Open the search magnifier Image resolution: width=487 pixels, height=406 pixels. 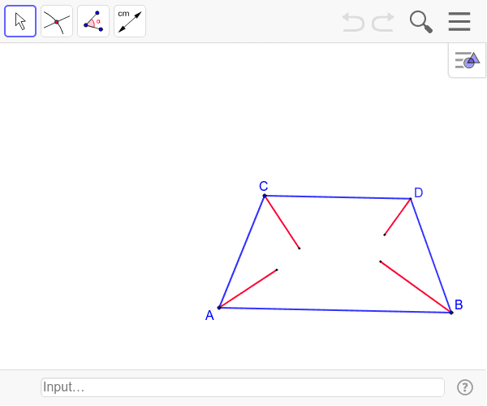pos(421,22)
